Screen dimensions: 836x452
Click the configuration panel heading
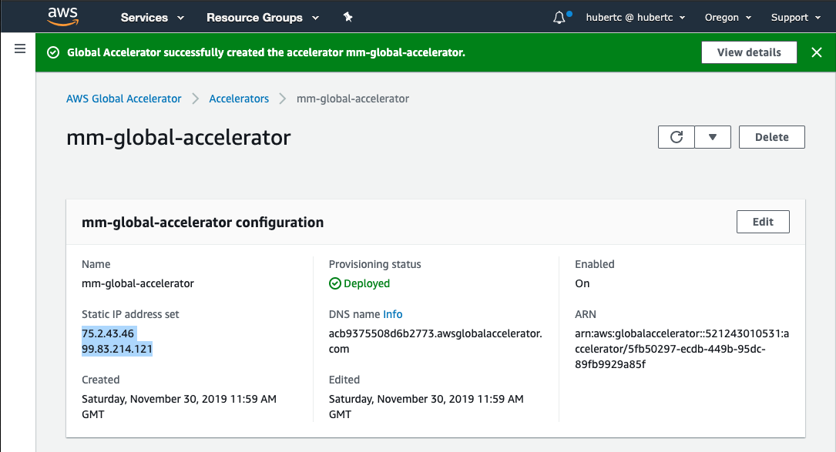tap(203, 223)
